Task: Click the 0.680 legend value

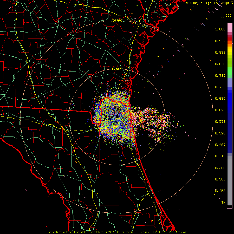Action: coord(220,99)
